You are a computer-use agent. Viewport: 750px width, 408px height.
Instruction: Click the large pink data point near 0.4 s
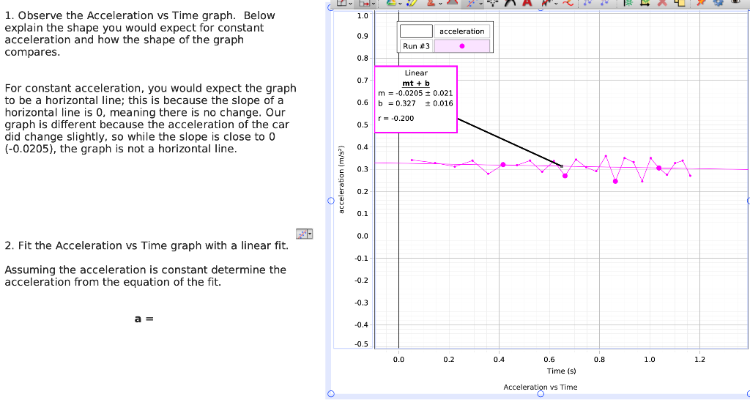tap(502, 165)
